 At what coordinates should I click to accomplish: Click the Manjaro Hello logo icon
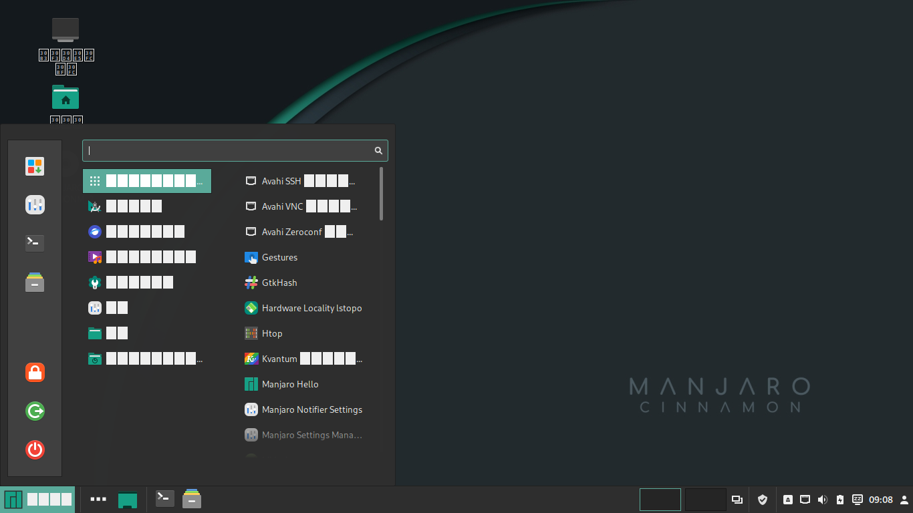251,384
